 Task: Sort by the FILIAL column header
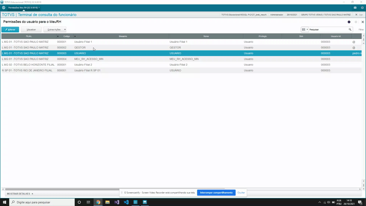(x=29, y=36)
